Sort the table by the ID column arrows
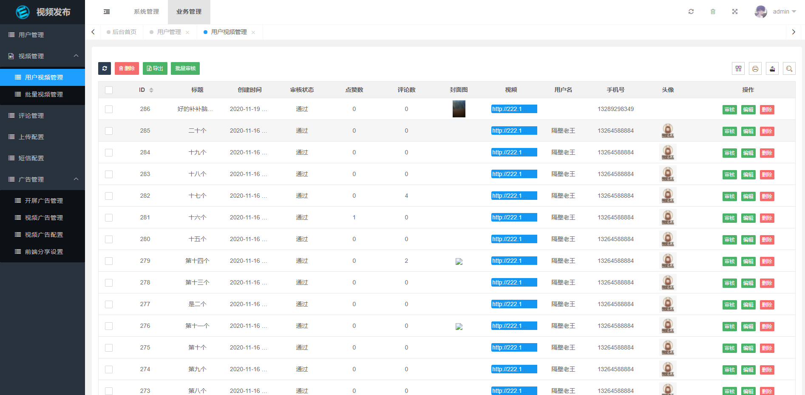This screenshot has width=805, height=395. 151,90
